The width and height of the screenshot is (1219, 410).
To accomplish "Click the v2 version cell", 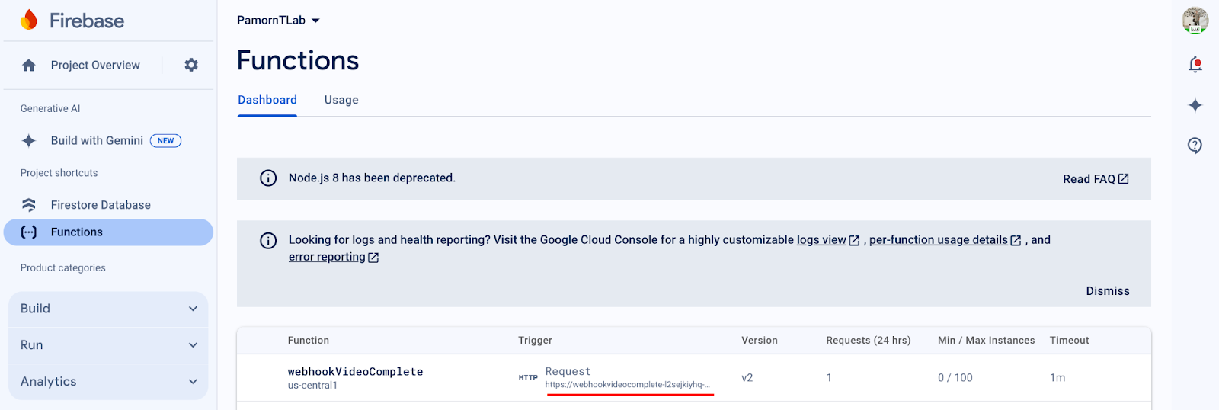I will [747, 378].
